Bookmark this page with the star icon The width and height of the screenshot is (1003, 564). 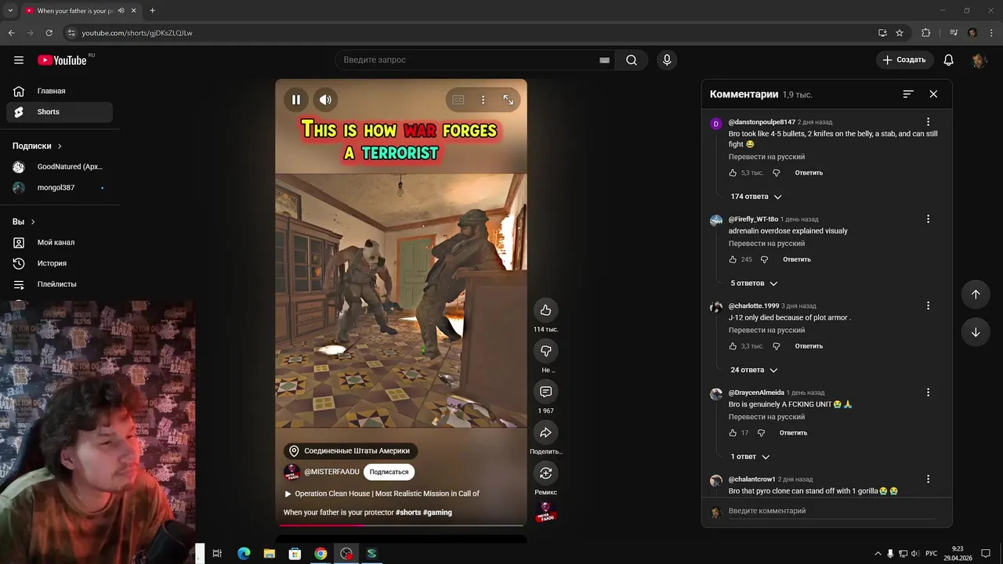pyautogui.click(x=900, y=33)
